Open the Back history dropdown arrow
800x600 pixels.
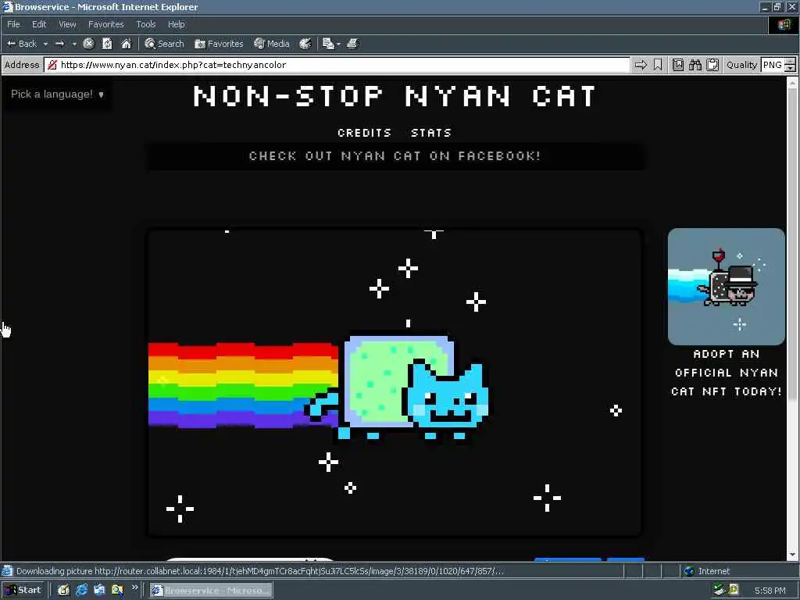point(45,44)
